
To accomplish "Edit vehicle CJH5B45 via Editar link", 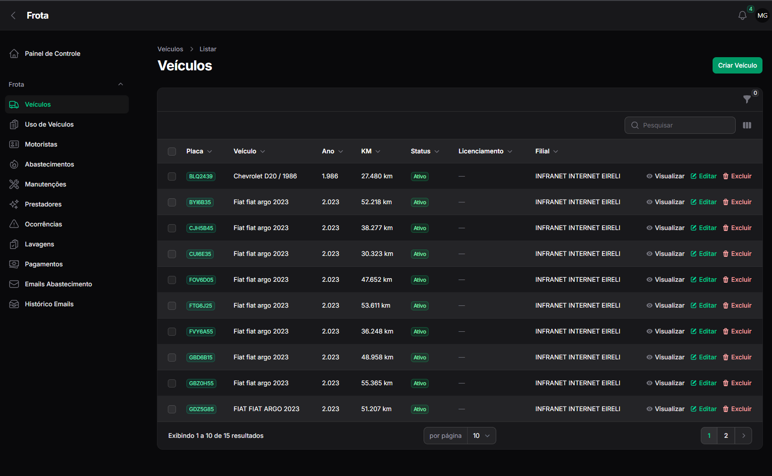I will tap(704, 228).
